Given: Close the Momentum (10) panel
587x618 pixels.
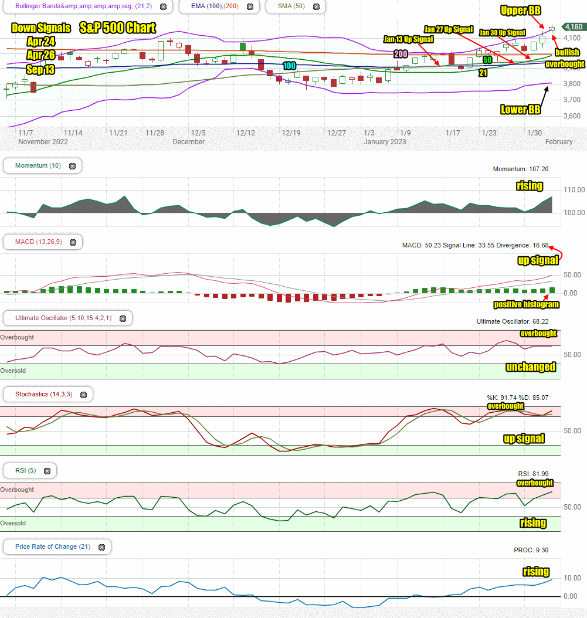Looking at the screenshot, I should 73,167.
